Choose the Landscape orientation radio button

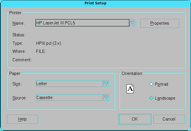[x=151, y=98]
